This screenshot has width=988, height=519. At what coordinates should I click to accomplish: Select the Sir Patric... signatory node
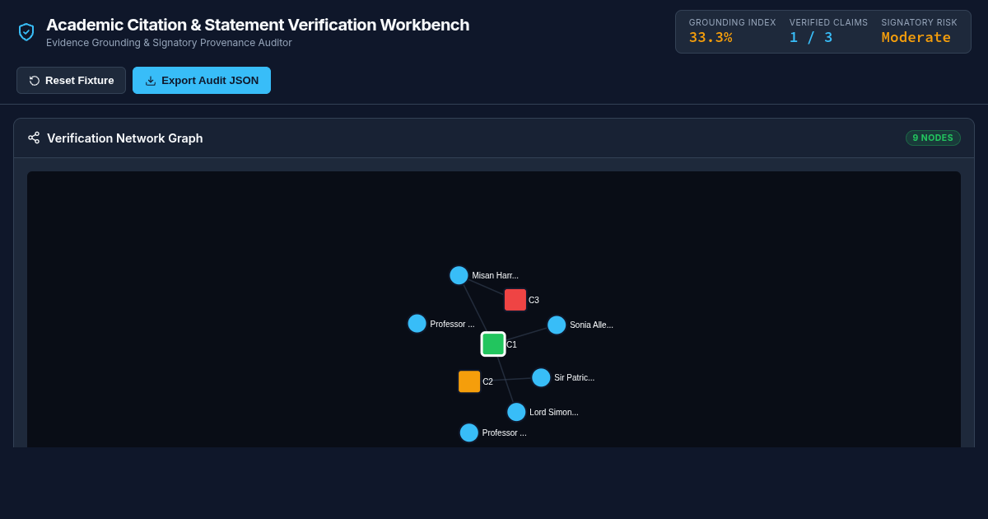coord(541,377)
